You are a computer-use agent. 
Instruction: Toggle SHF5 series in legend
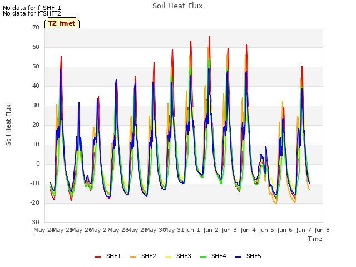[x=248, y=256]
